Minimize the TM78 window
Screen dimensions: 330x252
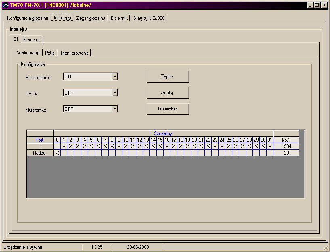pyautogui.click(x=310, y=5)
